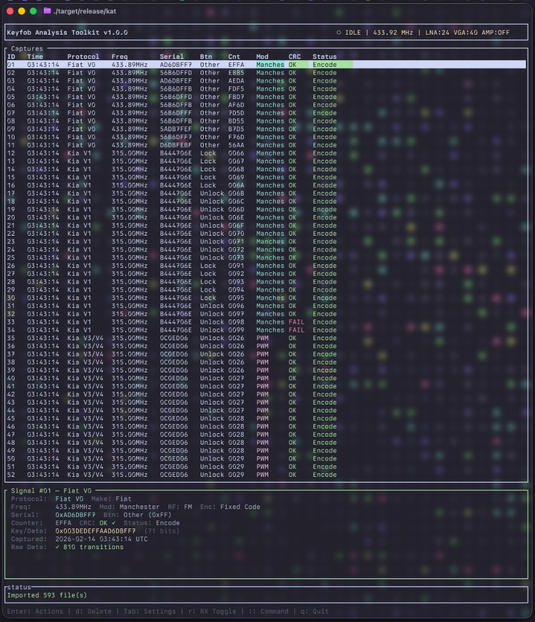Click Fixed Code encoding value

coord(240,507)
